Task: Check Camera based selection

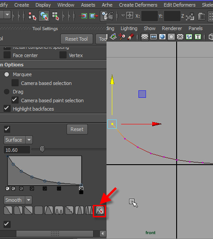Action: 15,83
